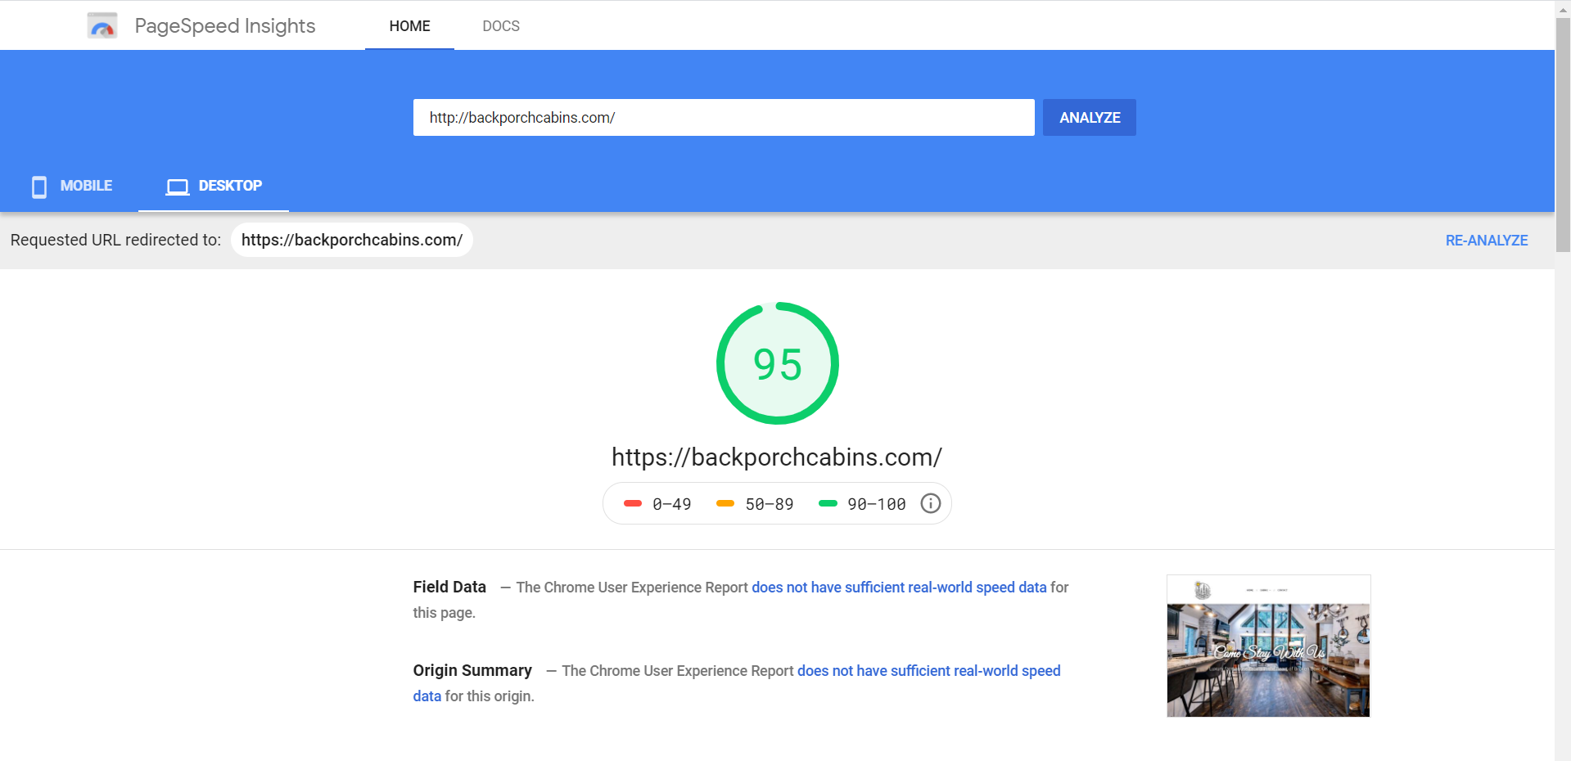Click the RE-ANALYZE link
Image resolution: width=1571 pixels, height=761 pixels.
(x=1486, y=240)
